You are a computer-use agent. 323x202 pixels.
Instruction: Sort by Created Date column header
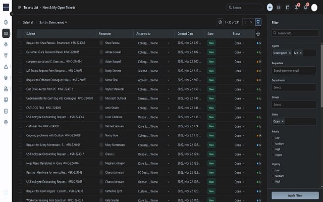click(185, 34)
